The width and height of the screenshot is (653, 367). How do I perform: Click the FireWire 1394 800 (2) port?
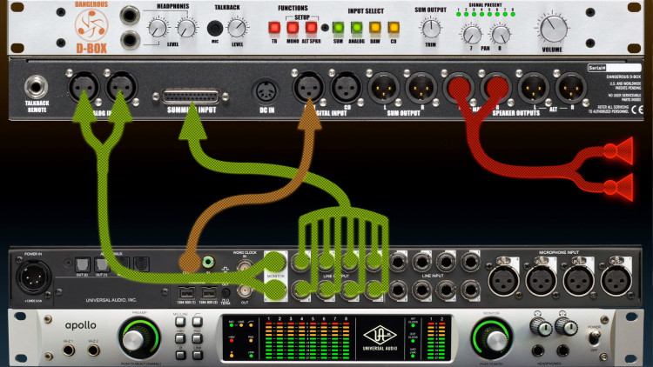209,292
